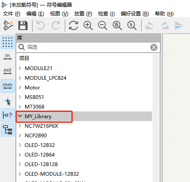This screenshot has width=190, height=182.
Task: Switch units to mils
Action: point(8,71)
